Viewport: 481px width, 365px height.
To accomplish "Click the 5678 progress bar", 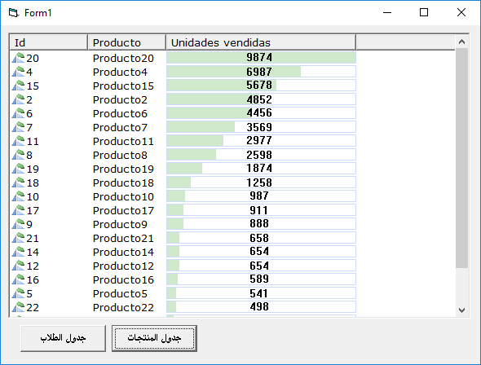I will tap(261, 86).
